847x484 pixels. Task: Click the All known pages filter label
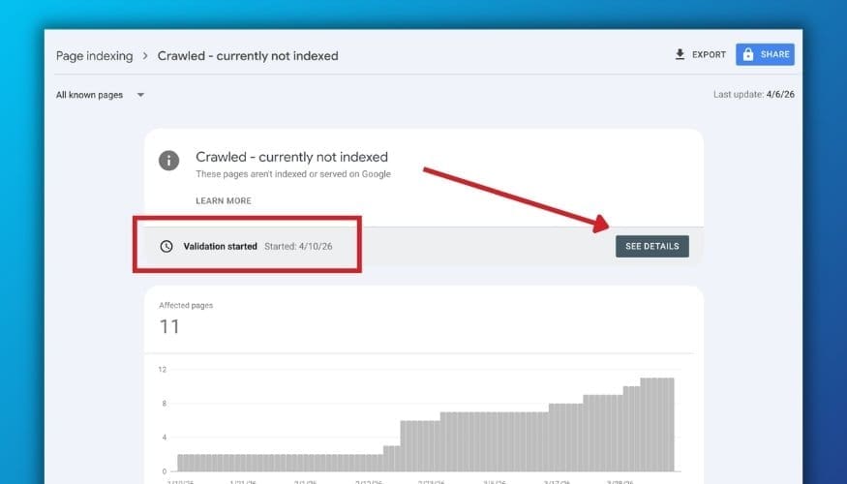click(90, 95)
